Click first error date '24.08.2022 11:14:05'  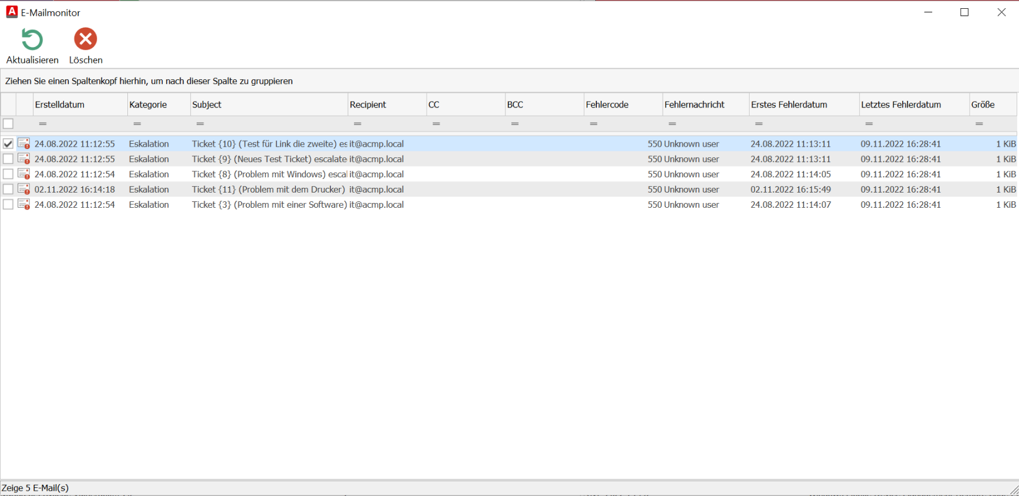pyautogui.click(x=791, y=174)
